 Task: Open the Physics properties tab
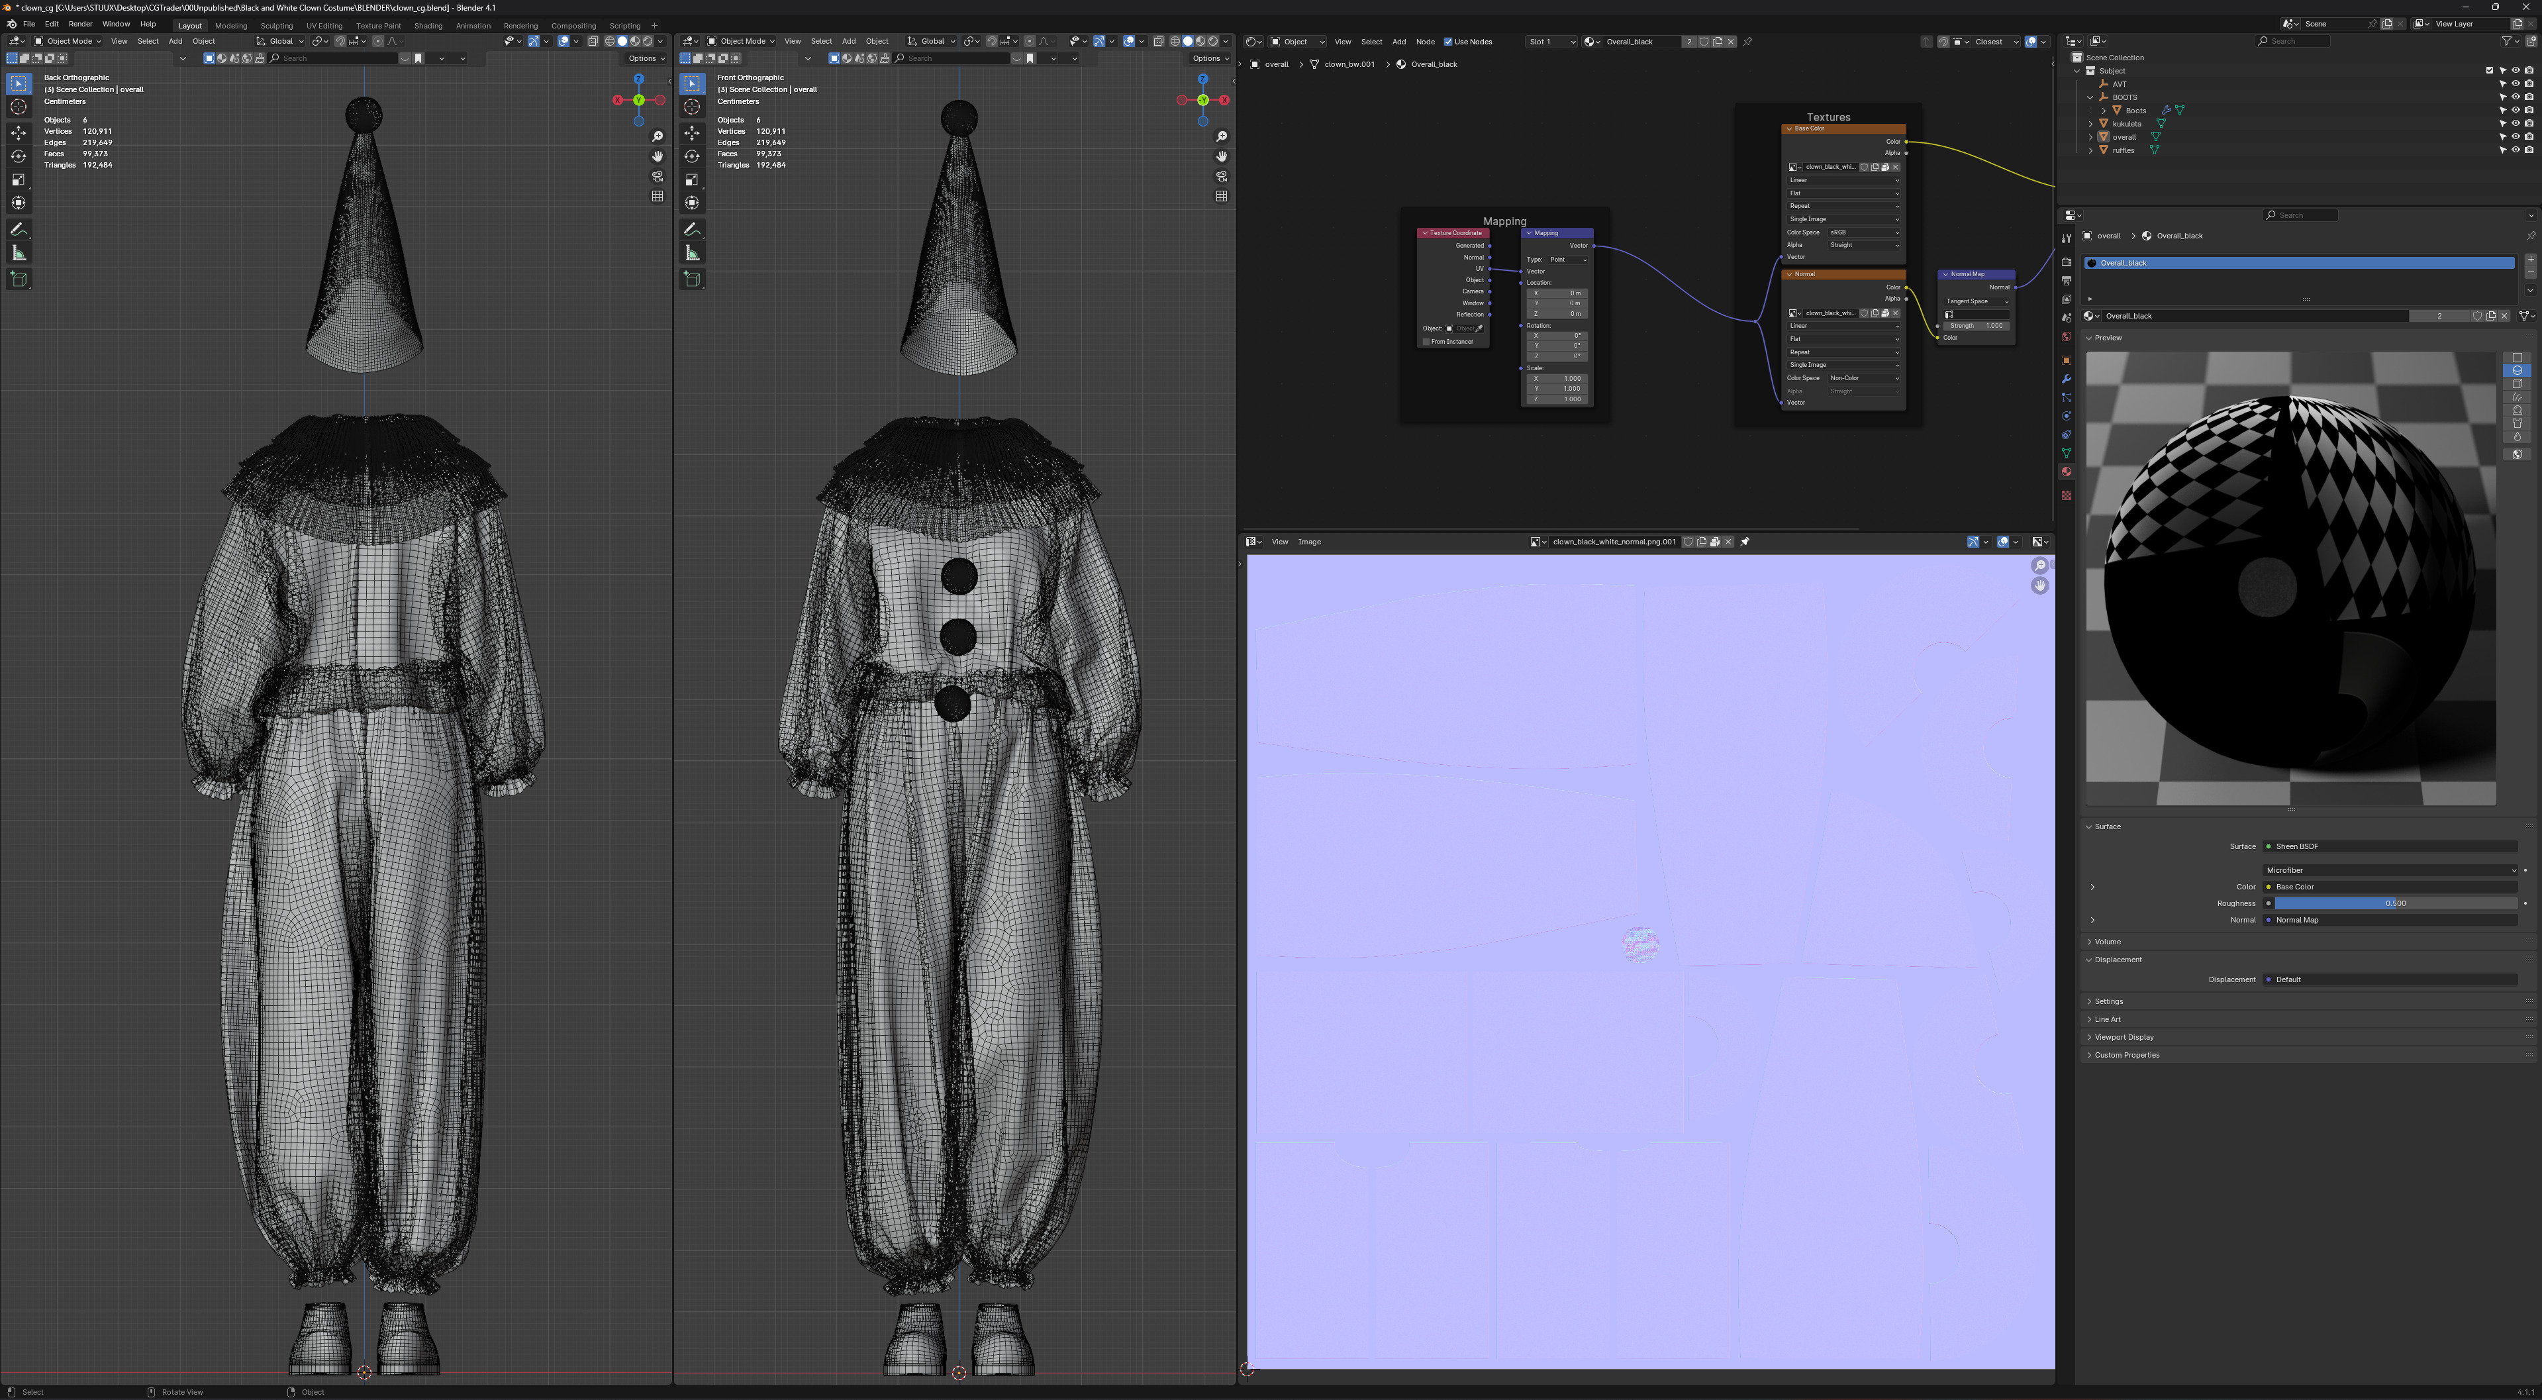(x=2067, y=417)
